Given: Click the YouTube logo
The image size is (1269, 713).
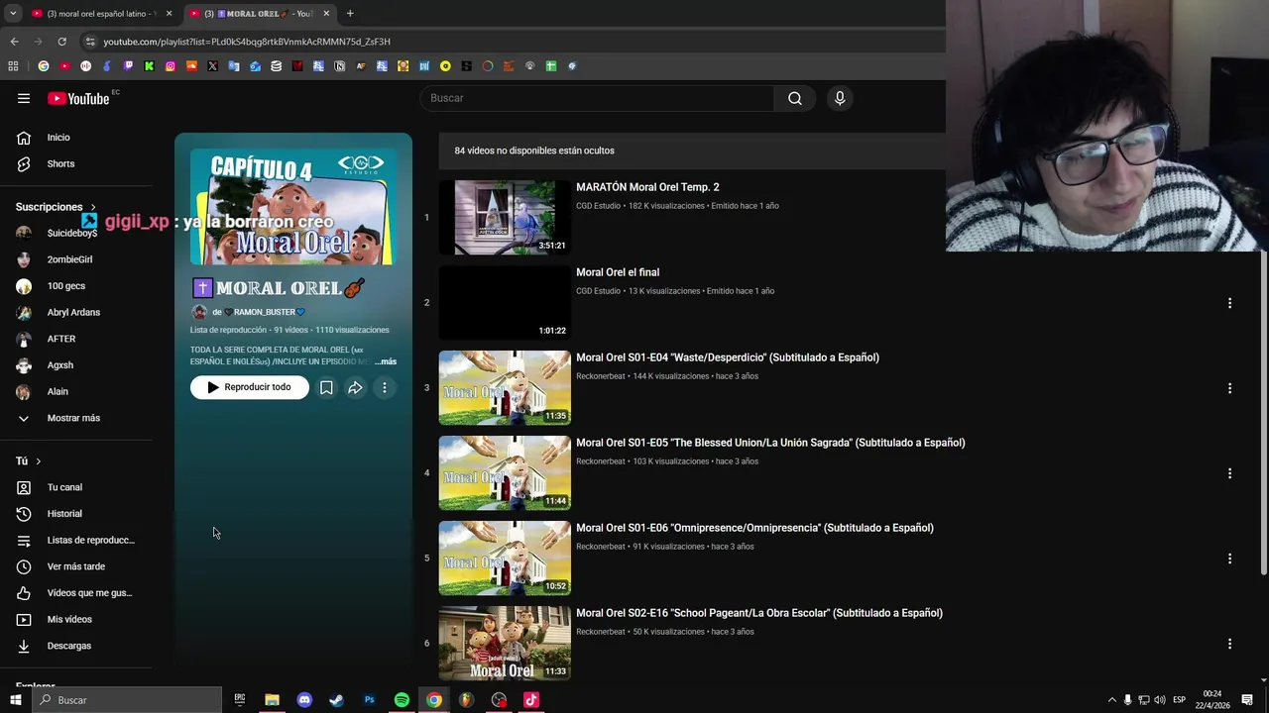Looking at the screenshot, I should coord(78,98).
